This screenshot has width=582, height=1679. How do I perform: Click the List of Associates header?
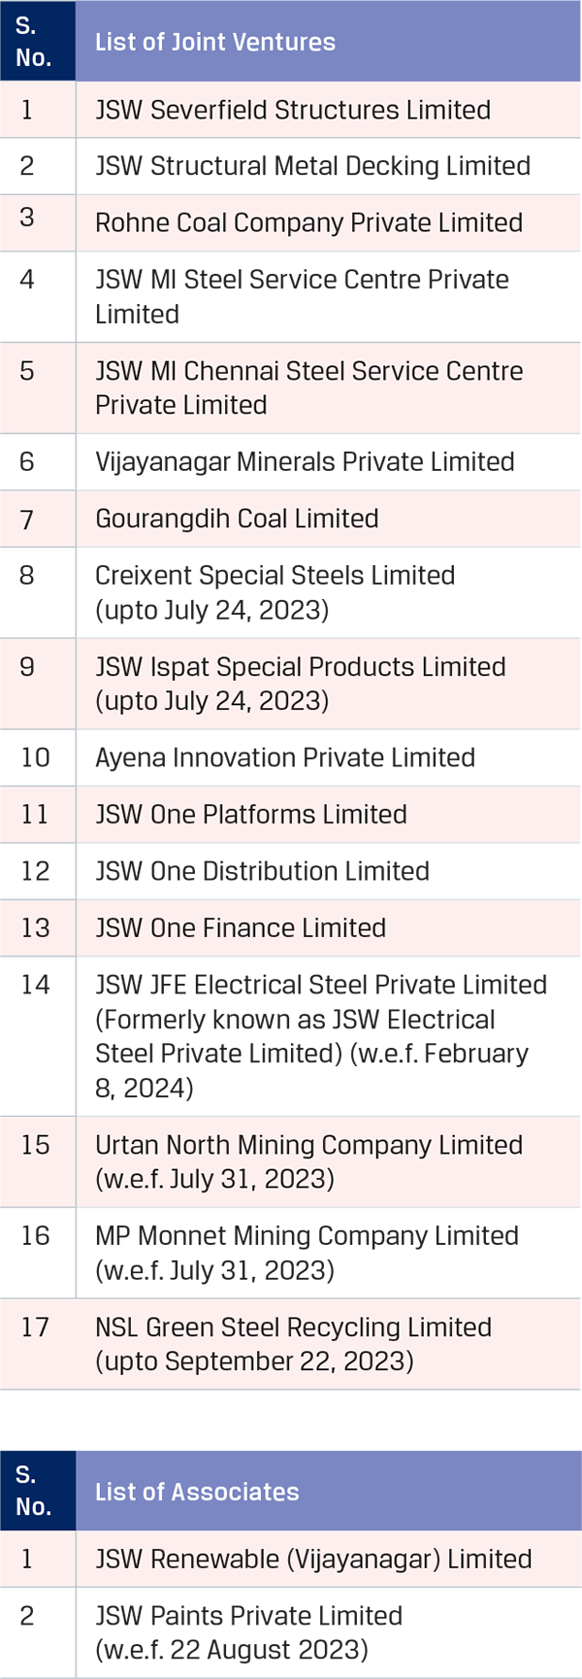click(197, 1492)
